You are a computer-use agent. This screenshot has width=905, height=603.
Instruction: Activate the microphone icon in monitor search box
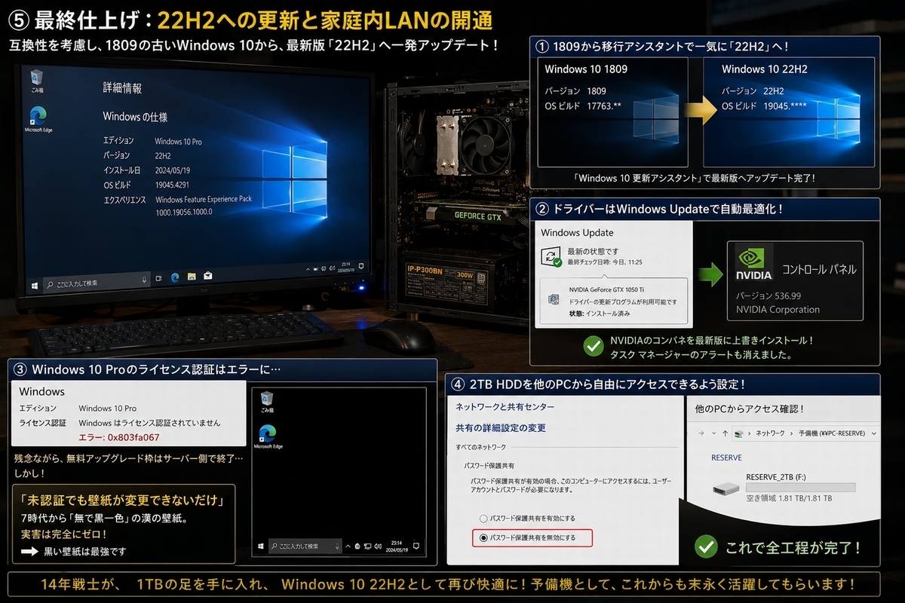coord(144,280)
